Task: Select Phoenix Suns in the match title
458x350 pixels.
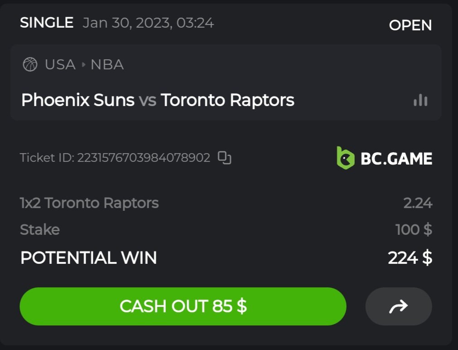Action: [77, 100]
